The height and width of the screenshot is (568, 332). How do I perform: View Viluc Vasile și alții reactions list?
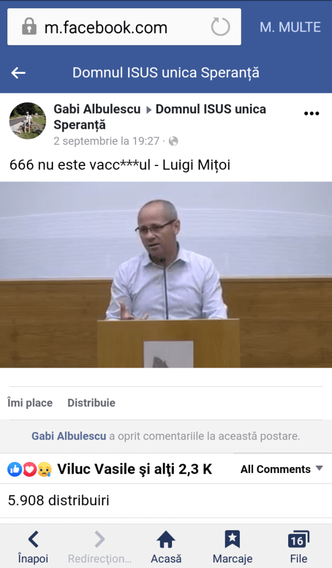[134, 469]
